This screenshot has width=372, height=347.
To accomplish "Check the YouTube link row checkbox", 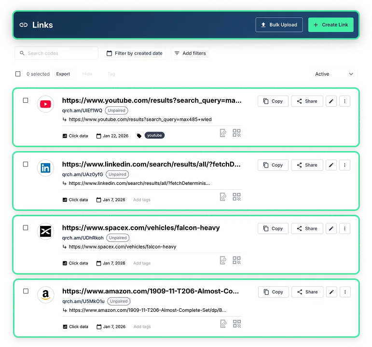I will [26, 100].
